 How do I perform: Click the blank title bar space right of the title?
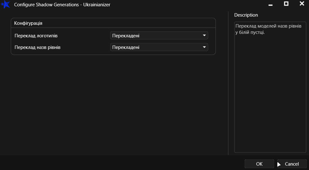pos(188,5)
